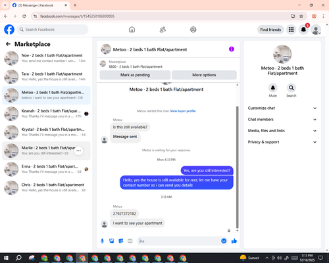The image size is (329, 263).
Task: Open Chrome's three-dot menu
Action: [x=323, y=16]
